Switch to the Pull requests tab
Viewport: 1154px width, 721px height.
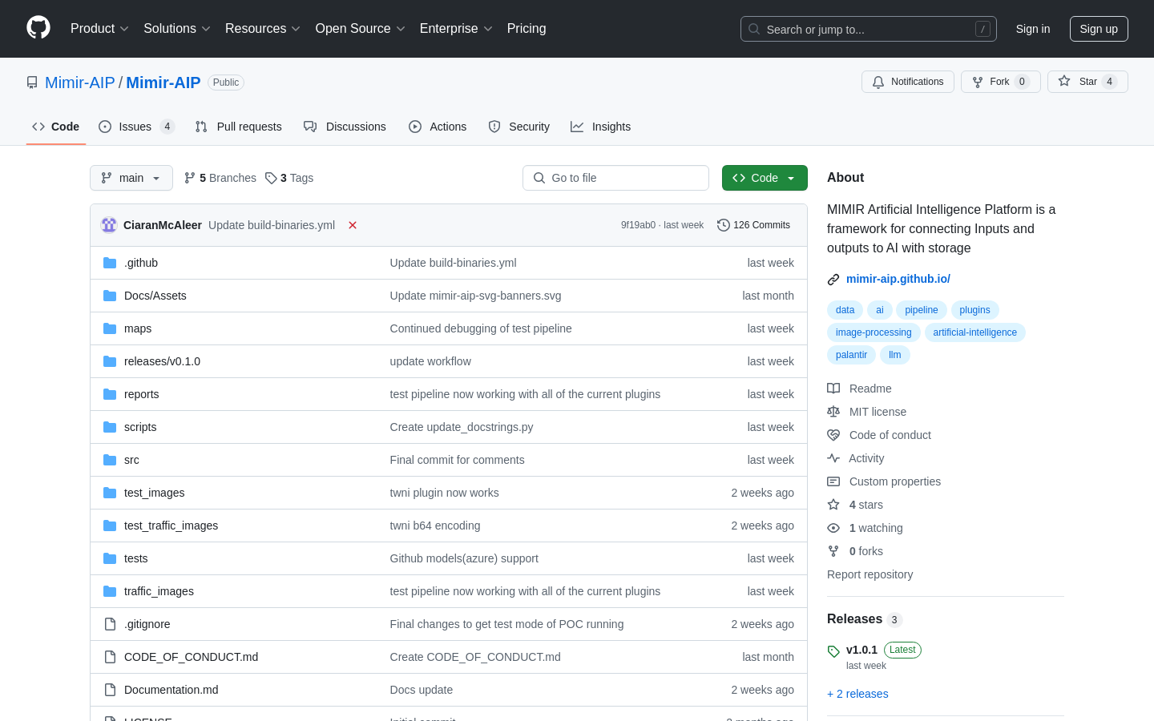point(239,127)
